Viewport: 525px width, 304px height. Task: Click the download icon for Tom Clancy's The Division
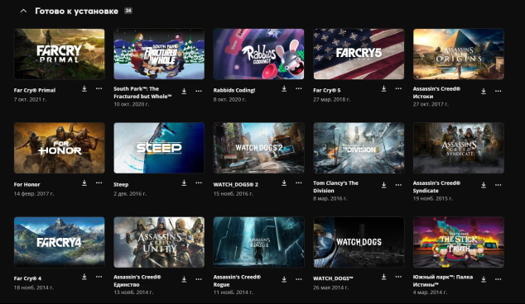[383, 185]
